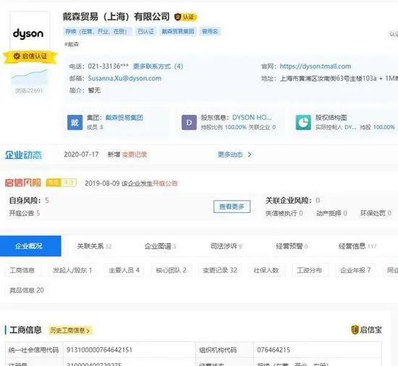398x366 pixels.
Task: Open 更多联系方式 (4) link
Action: [158, 66]
